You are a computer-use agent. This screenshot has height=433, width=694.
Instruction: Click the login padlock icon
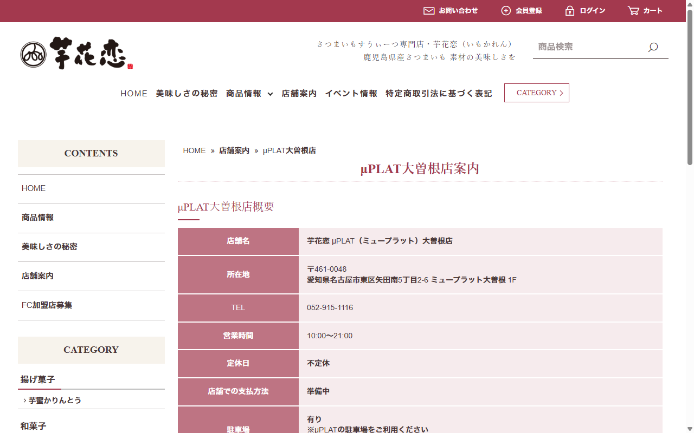570,11
